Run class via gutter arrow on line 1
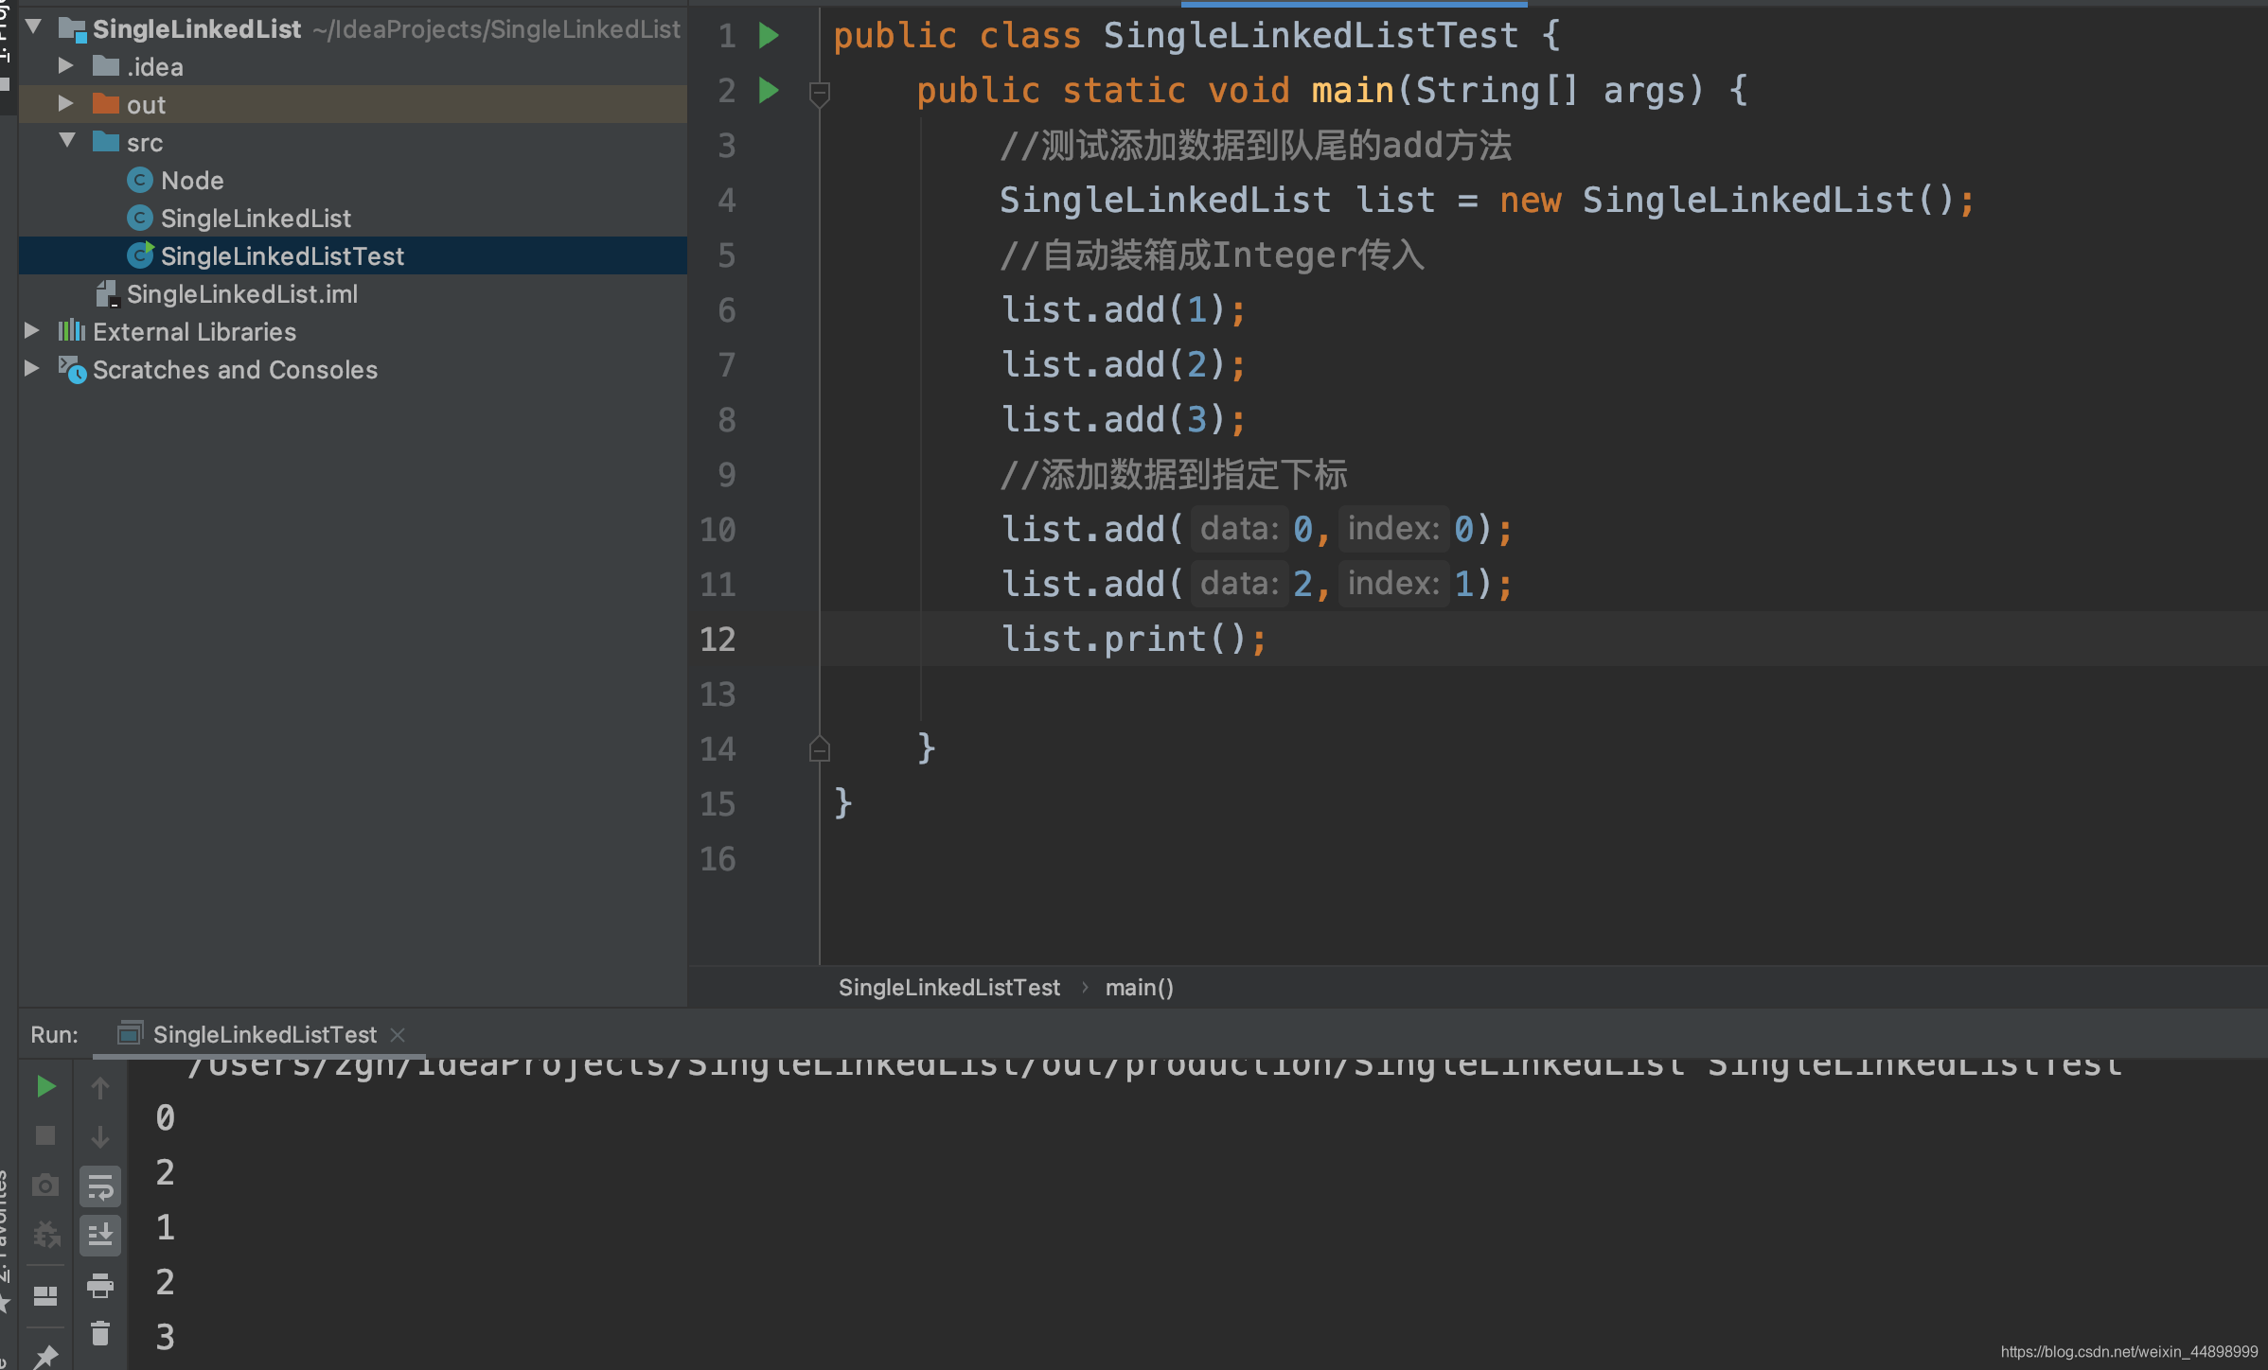The height and width of the screenshot is (1370, 2268). (x=769, y=36)
